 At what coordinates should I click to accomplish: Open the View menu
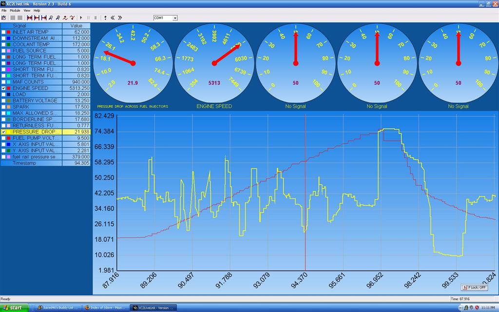(26, 9)
